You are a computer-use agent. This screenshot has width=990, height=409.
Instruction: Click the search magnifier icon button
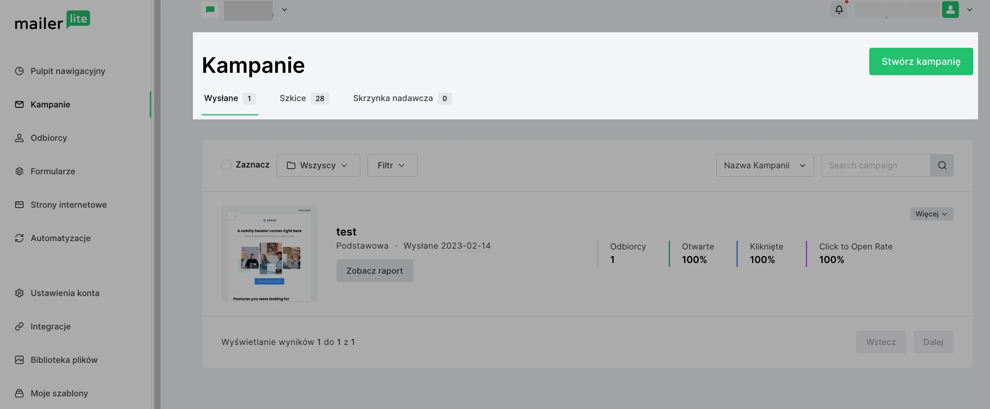coord(942,166)
